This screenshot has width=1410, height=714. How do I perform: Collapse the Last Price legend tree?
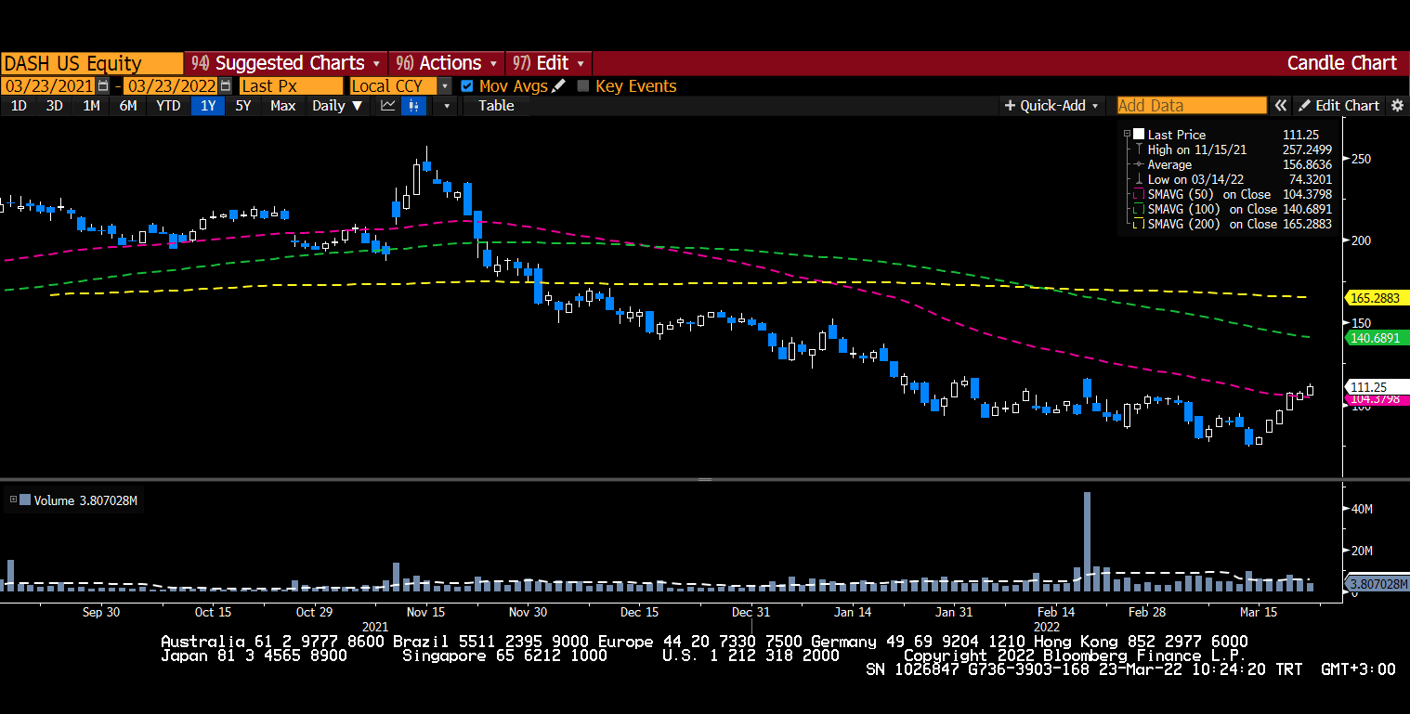click(x=1127, y=135)
